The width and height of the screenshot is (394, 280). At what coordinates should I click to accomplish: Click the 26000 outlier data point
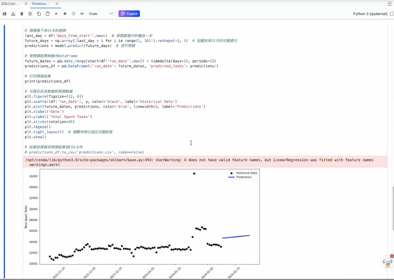coord(194,173)
